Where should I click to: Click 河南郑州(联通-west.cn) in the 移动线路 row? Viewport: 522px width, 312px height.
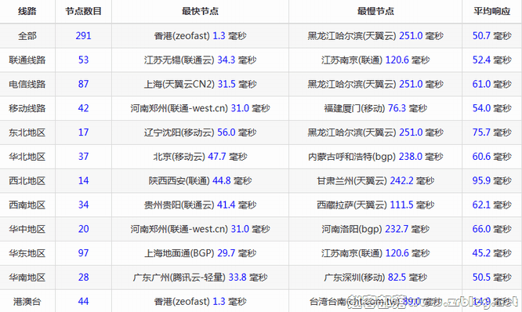tap(179, 108)
